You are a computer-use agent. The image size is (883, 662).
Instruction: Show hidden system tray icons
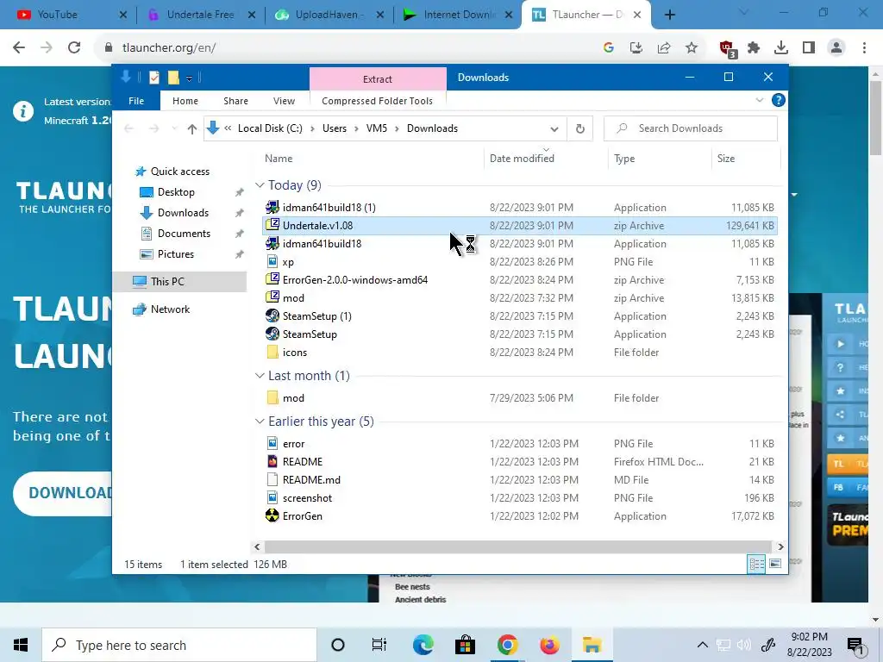pyautogui.click(x=702, y=645)
